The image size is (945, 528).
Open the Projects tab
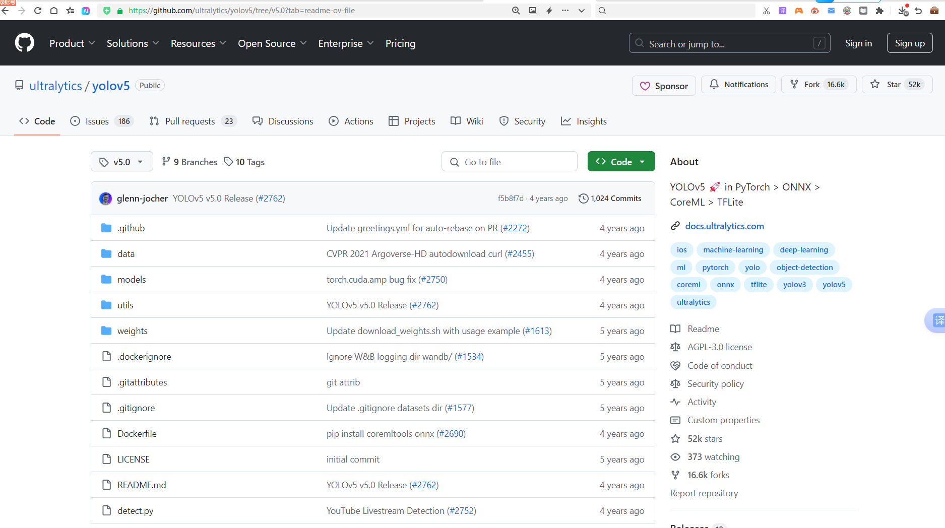click(412, 121)
